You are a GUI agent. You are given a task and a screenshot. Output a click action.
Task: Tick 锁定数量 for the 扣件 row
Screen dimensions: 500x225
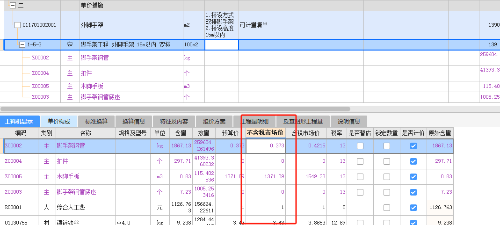point(387,161)
